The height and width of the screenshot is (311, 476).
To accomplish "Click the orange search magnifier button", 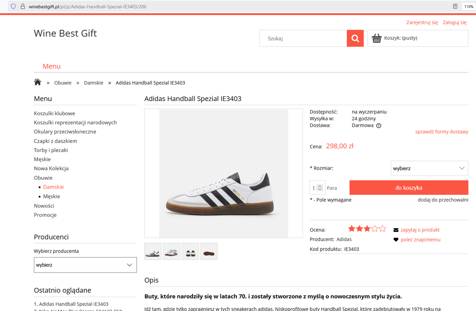I will click(355, 38).
